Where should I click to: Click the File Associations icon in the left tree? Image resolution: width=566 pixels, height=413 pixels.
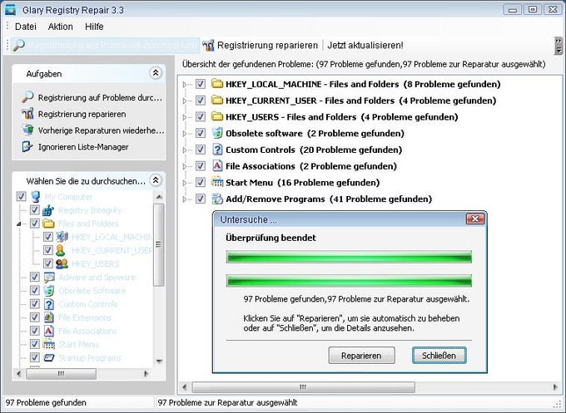point(49,331)
